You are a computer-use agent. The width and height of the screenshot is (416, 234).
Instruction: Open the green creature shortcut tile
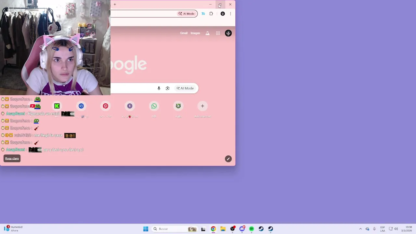point(178,106)
